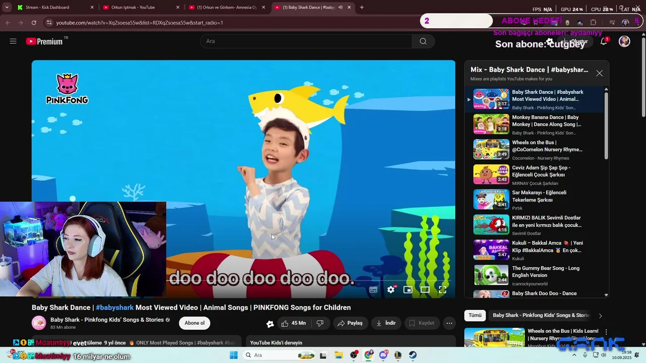Click the video progress bar
Screen dimensions: 646x363
243,280
